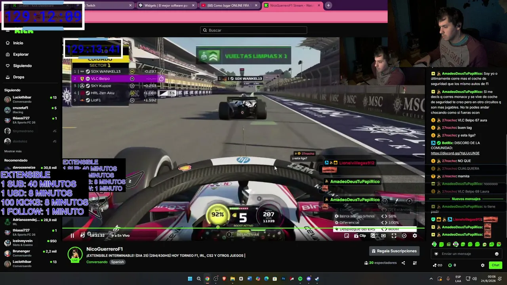Switch to 'Widgets | El mejor software' tab

(x=166, y=6)
